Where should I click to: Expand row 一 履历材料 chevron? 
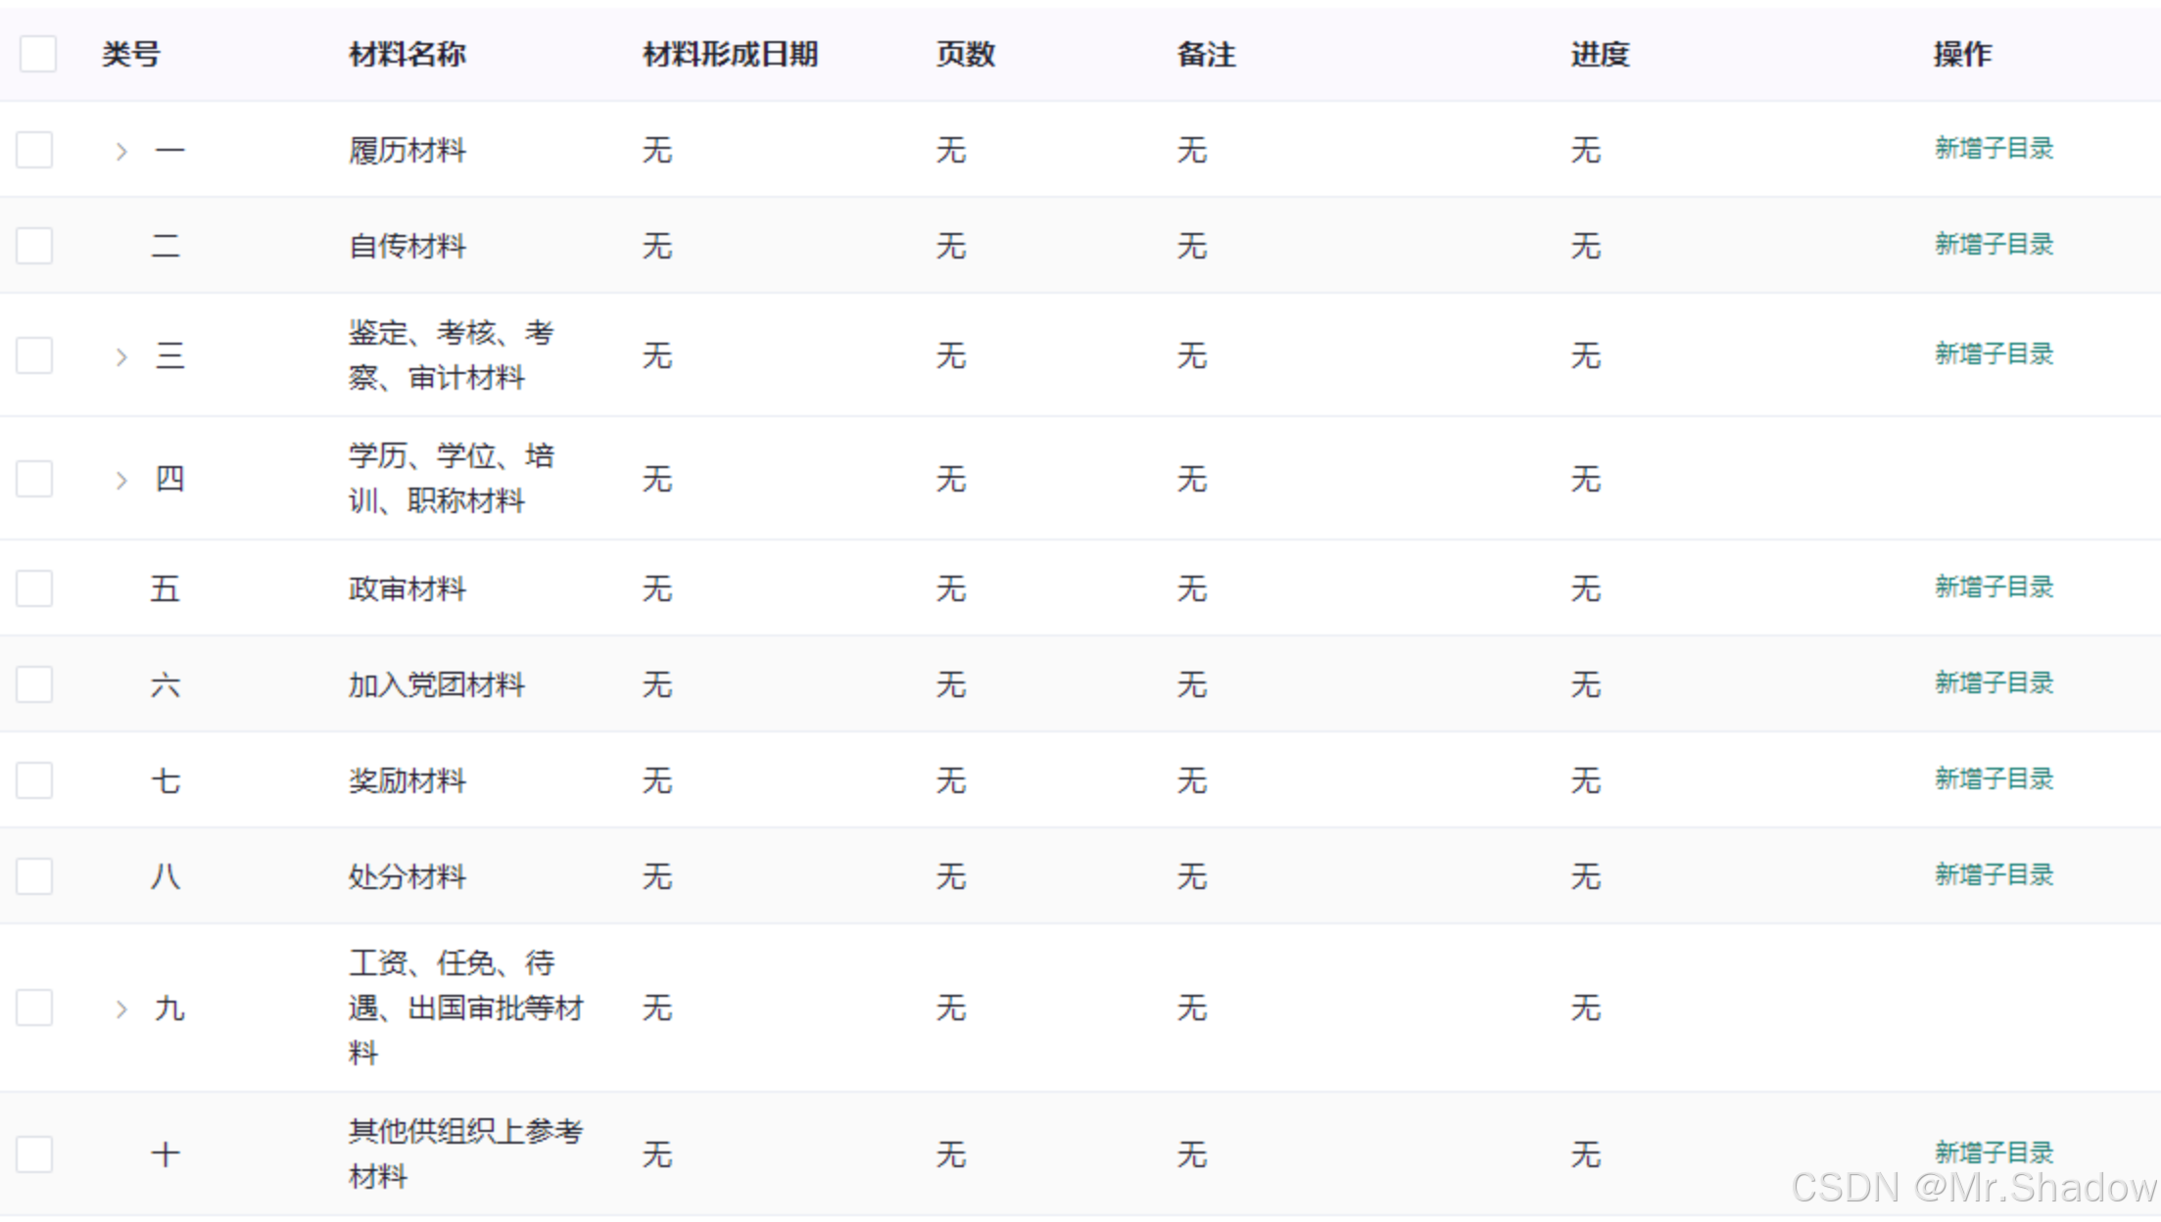(121, 152)
